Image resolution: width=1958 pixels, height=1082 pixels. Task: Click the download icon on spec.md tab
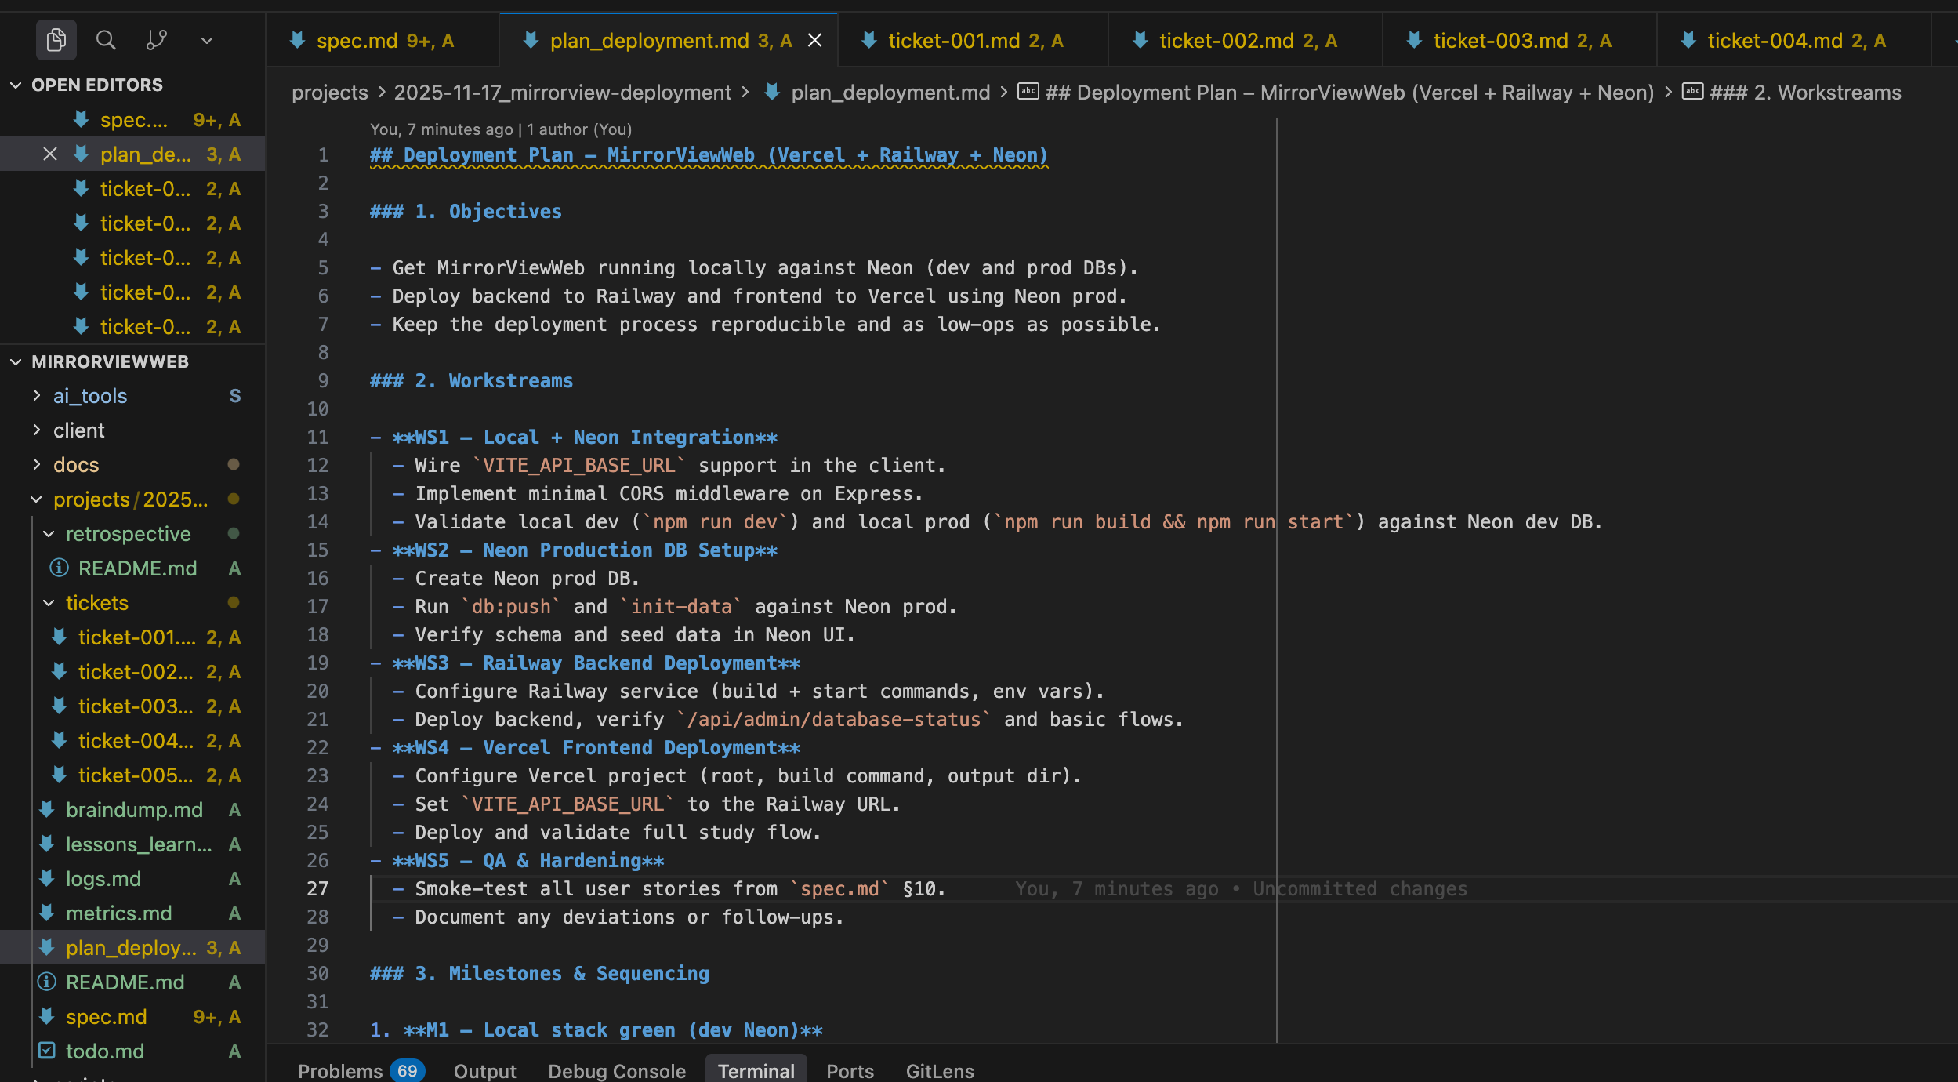(x=299, y=40)
